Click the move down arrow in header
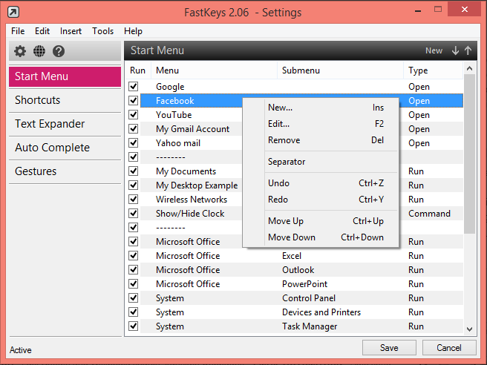Viewport: 487px width, 365px height. pyautogui.click(x=455, y=50)
